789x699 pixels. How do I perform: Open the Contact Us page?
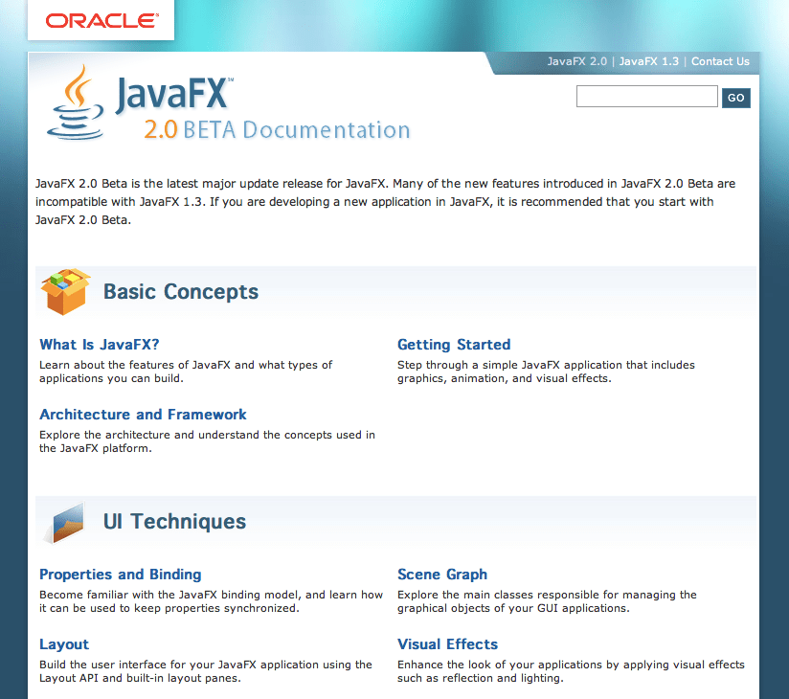click(720, 61)
